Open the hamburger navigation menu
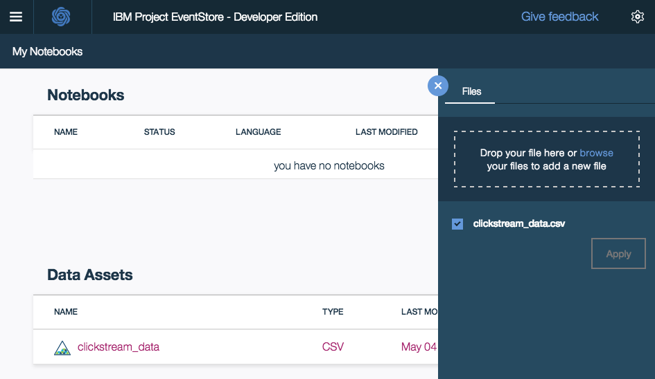 (x=16, y=17)
